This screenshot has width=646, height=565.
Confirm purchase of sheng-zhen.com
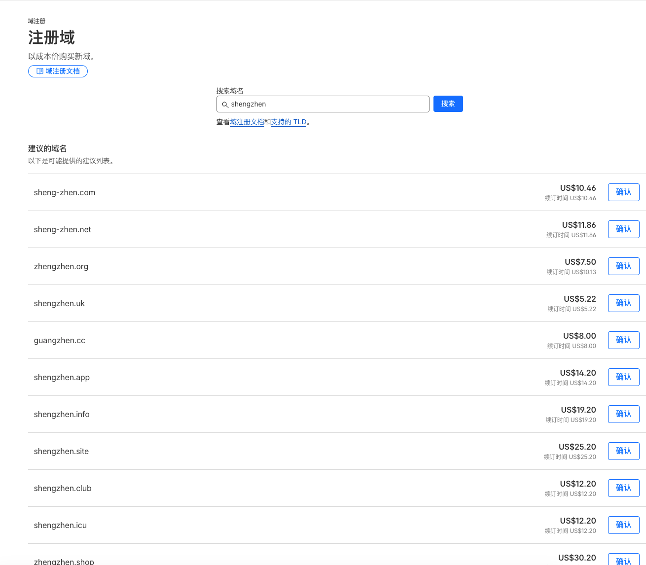[x=623, y=192]
